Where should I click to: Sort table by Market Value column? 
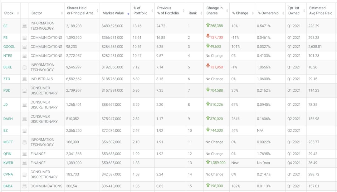click(113, 13)
